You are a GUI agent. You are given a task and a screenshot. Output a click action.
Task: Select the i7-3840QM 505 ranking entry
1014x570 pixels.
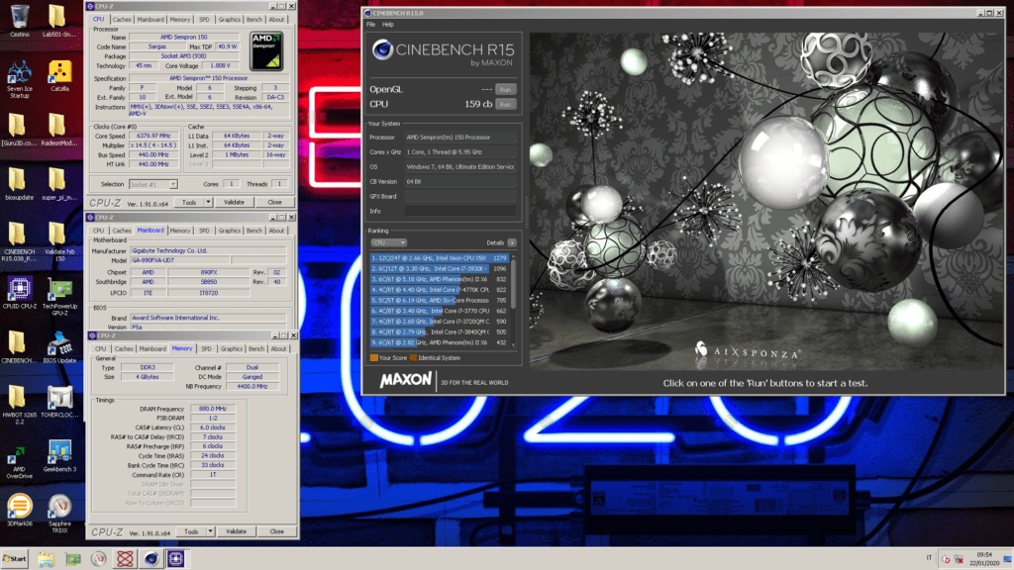coord(440,332)
